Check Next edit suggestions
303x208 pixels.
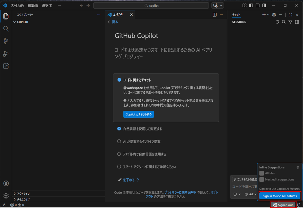tap(261, 179)
